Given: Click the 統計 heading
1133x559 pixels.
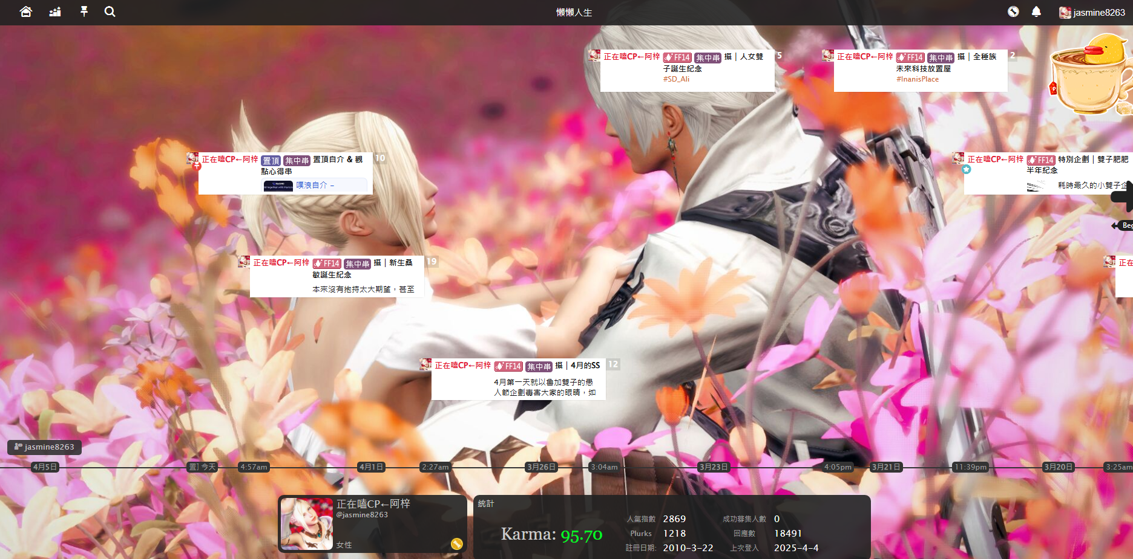Looking at the screenshot, I should (486, 503).
